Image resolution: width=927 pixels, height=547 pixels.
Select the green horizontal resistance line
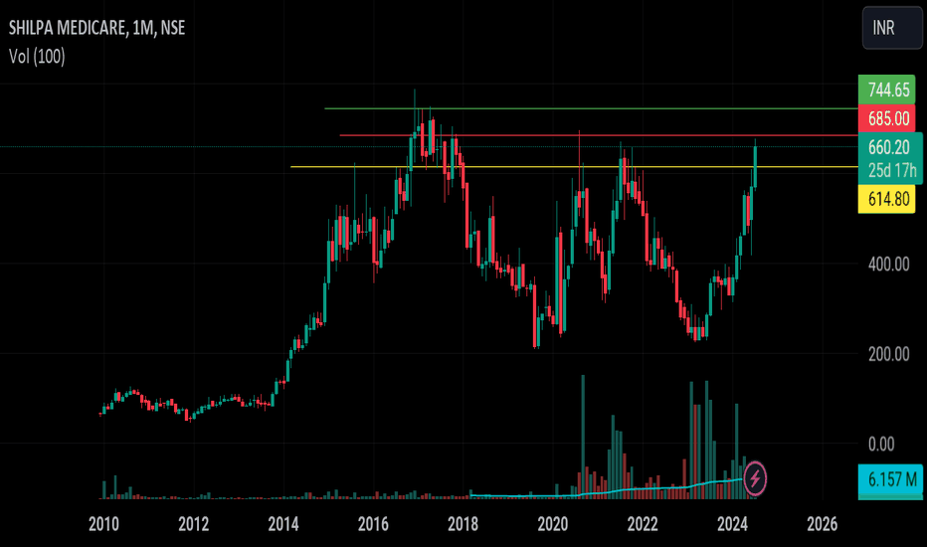click(591, 108)
